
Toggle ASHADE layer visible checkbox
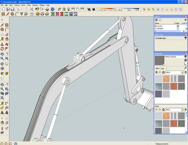178,29
